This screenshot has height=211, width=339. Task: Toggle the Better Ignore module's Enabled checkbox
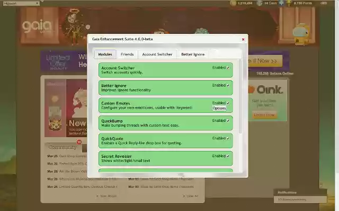(x=228, y=85)
